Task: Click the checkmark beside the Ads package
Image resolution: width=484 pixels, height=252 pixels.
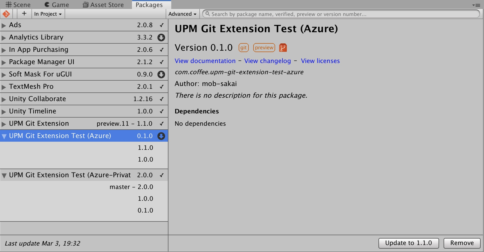Action: (x=161, y=25)
